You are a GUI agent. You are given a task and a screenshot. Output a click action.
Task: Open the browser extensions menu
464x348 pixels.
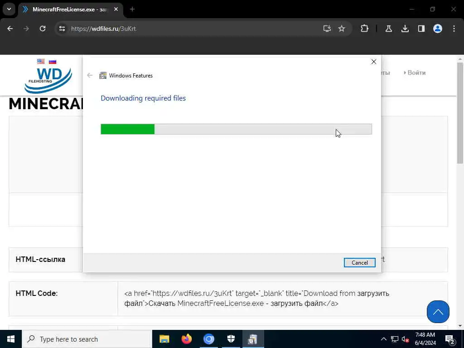365,29
